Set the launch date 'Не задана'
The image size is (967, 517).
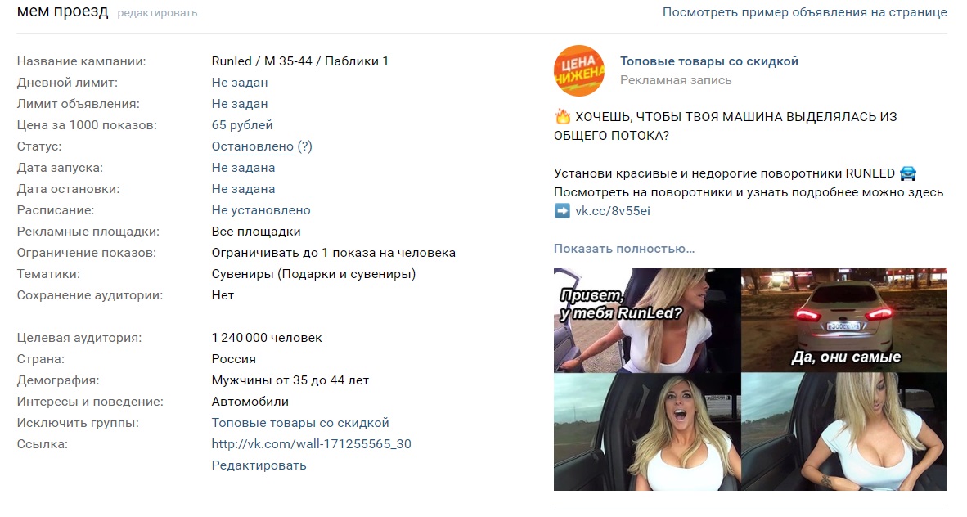coord(243,168)
